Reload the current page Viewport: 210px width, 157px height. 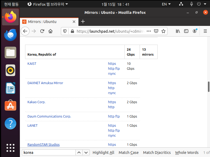click(42, 31)
